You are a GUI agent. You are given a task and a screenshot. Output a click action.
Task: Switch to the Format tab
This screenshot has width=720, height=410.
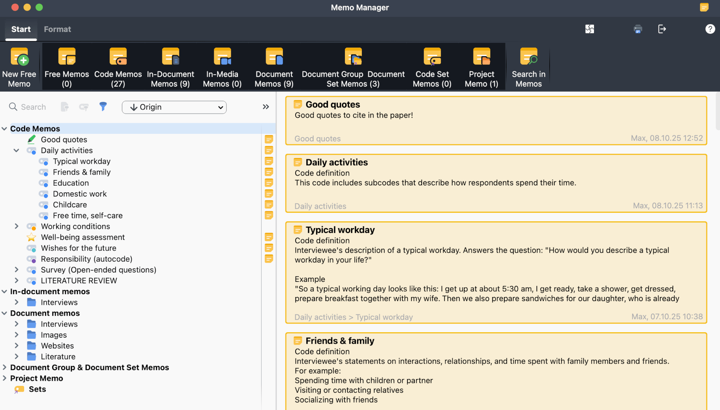tap(57, 29)
